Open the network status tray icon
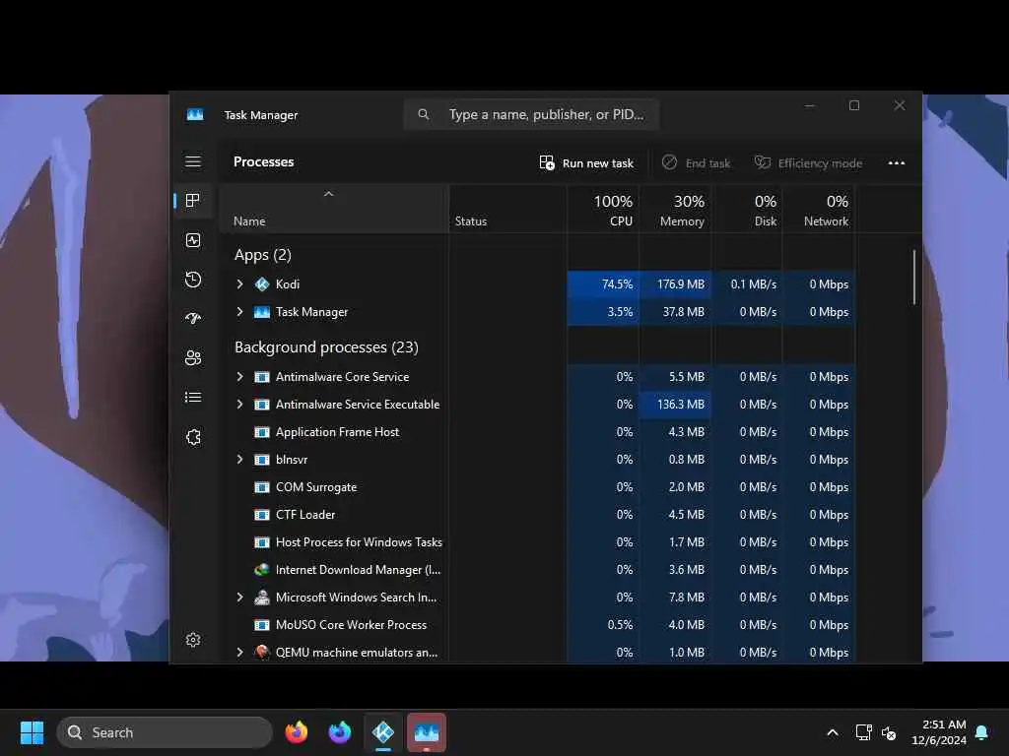1009x756 pixels. tap(863, 732)
